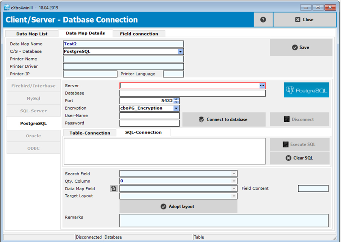Click the PostgreSQL elephant logo banner
This screenshot has width=341, height=242.
306,90
